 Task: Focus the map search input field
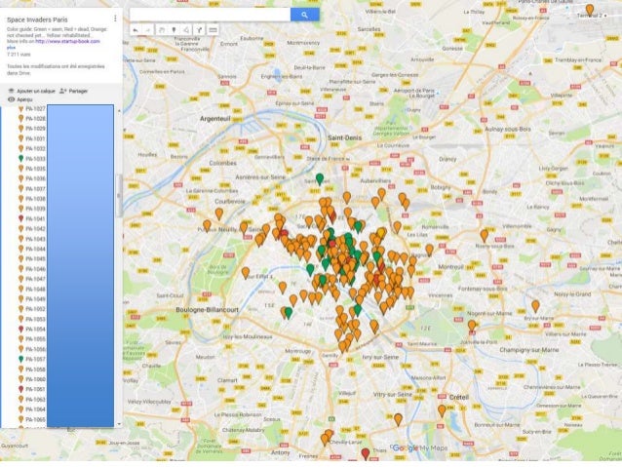[211, 15]
